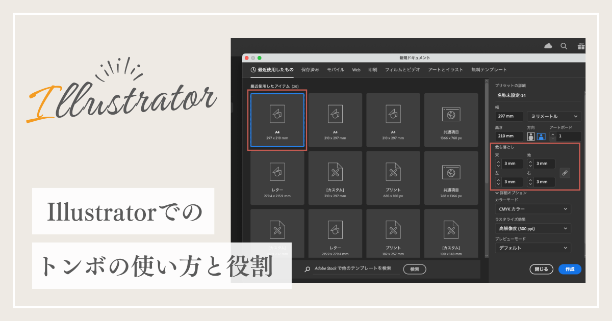
Task: Click the 天 bleed value field
Action: coord(512,164)
